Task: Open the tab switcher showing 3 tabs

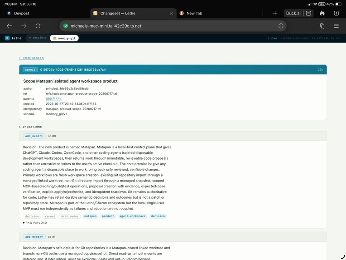Action: click(336, 13)
